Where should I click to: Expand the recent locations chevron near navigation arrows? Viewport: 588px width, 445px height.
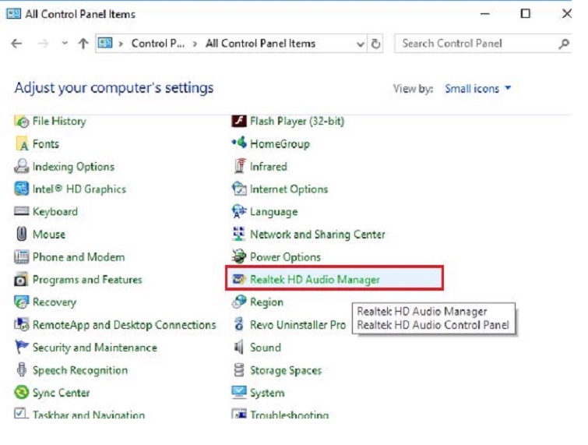pyautogui.click(x=64, y=44)
